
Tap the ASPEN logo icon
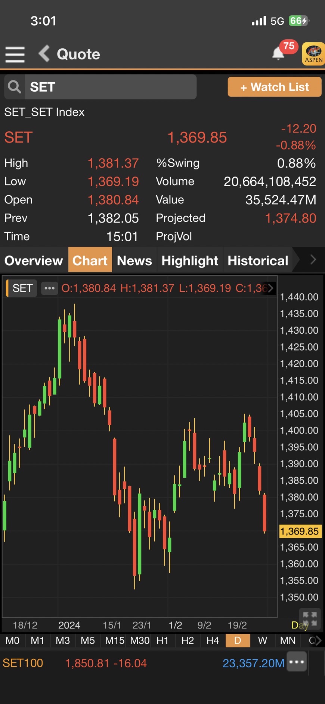[x=313, y=54]
